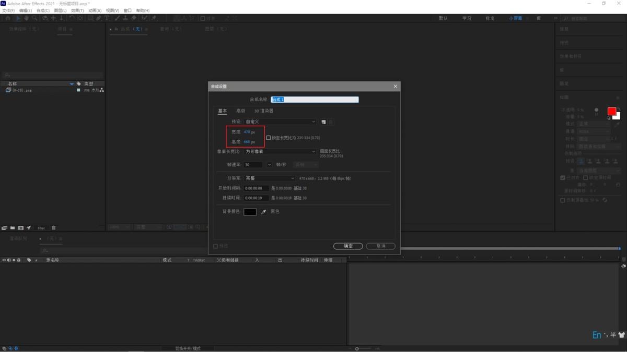Click the black background color swatch

250,212
